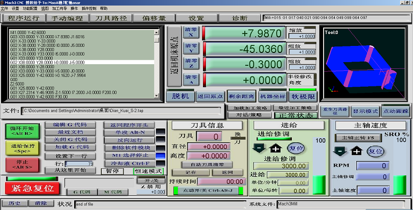This screenshot has height=210, width=413.
Task: Switch to 诊断 tab
Action: [x=239, y=18]
